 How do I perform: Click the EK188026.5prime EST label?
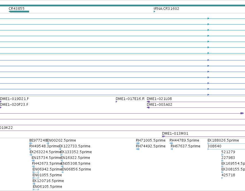pos(223,140)
